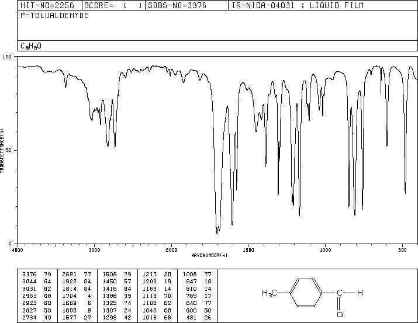Screen dimensions: 418x323
Task: Select the 1209 peak value in the table
Action: pyautogui.click(x=150, y=282)
